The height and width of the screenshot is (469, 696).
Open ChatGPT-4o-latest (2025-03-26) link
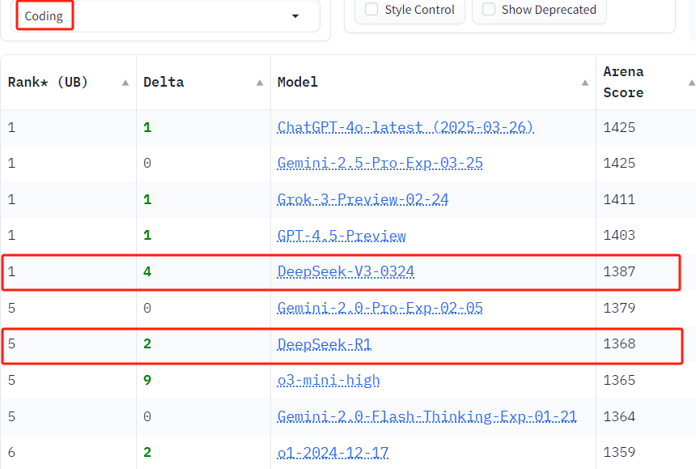pyautogui.click(x=405, y=127)
